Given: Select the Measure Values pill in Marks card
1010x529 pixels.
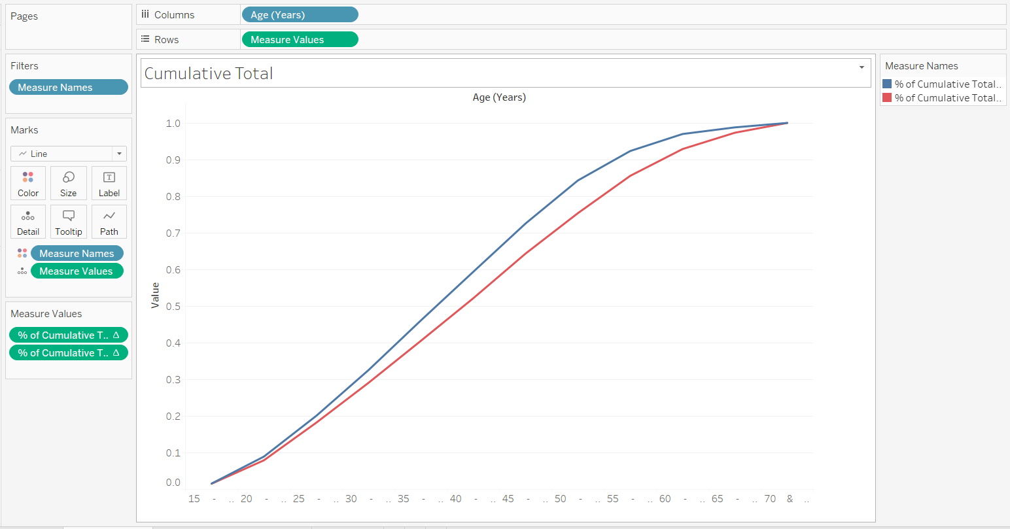Looking at the screenshot, I should pos(77,271).
